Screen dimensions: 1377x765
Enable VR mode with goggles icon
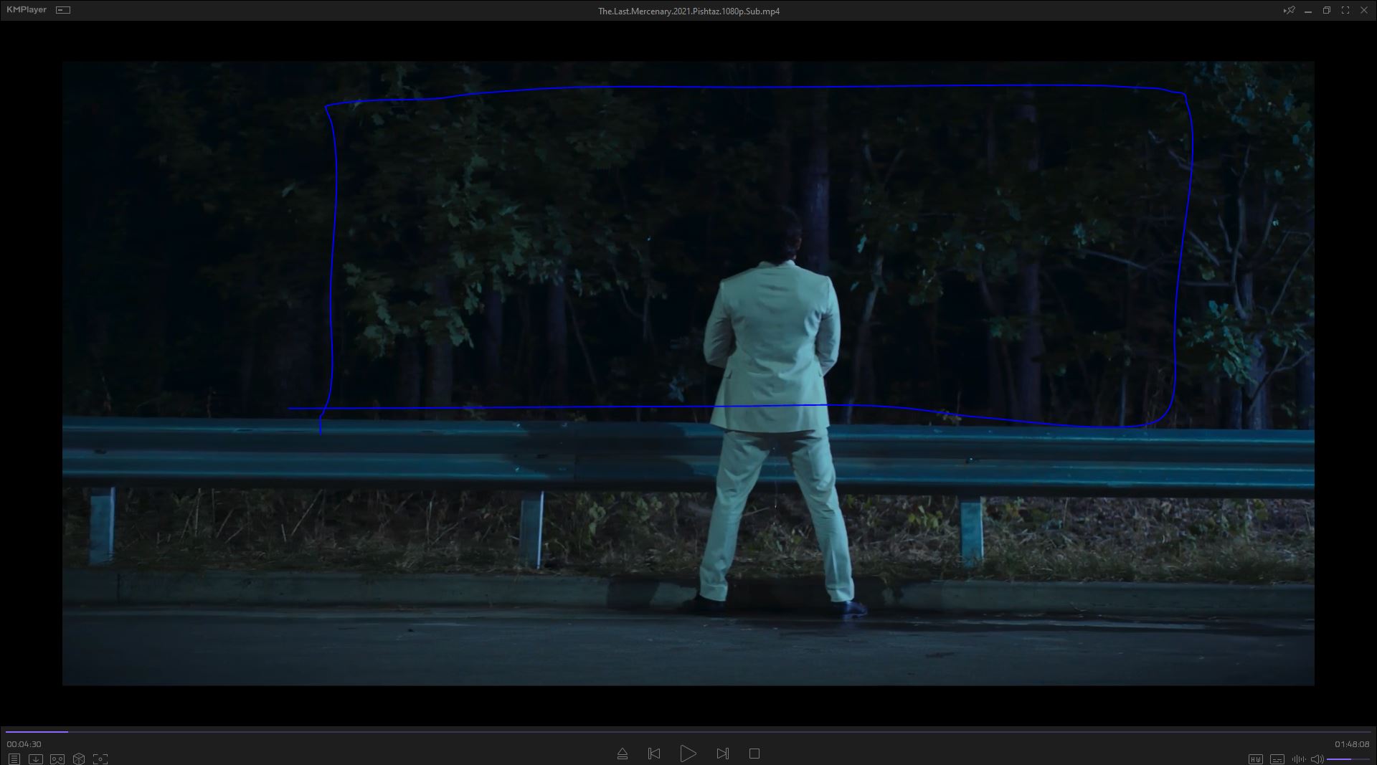pyautogui.click(x=57, y=759)
